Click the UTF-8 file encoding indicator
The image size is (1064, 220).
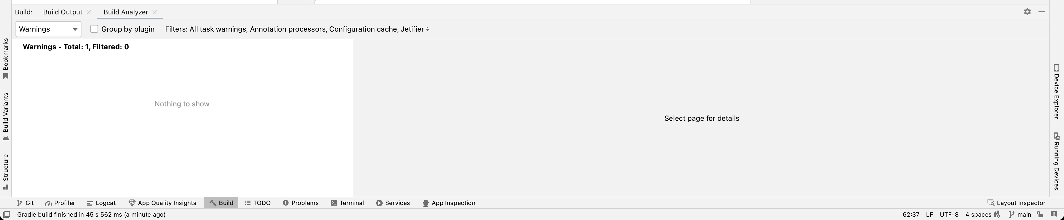click(949, 215)
